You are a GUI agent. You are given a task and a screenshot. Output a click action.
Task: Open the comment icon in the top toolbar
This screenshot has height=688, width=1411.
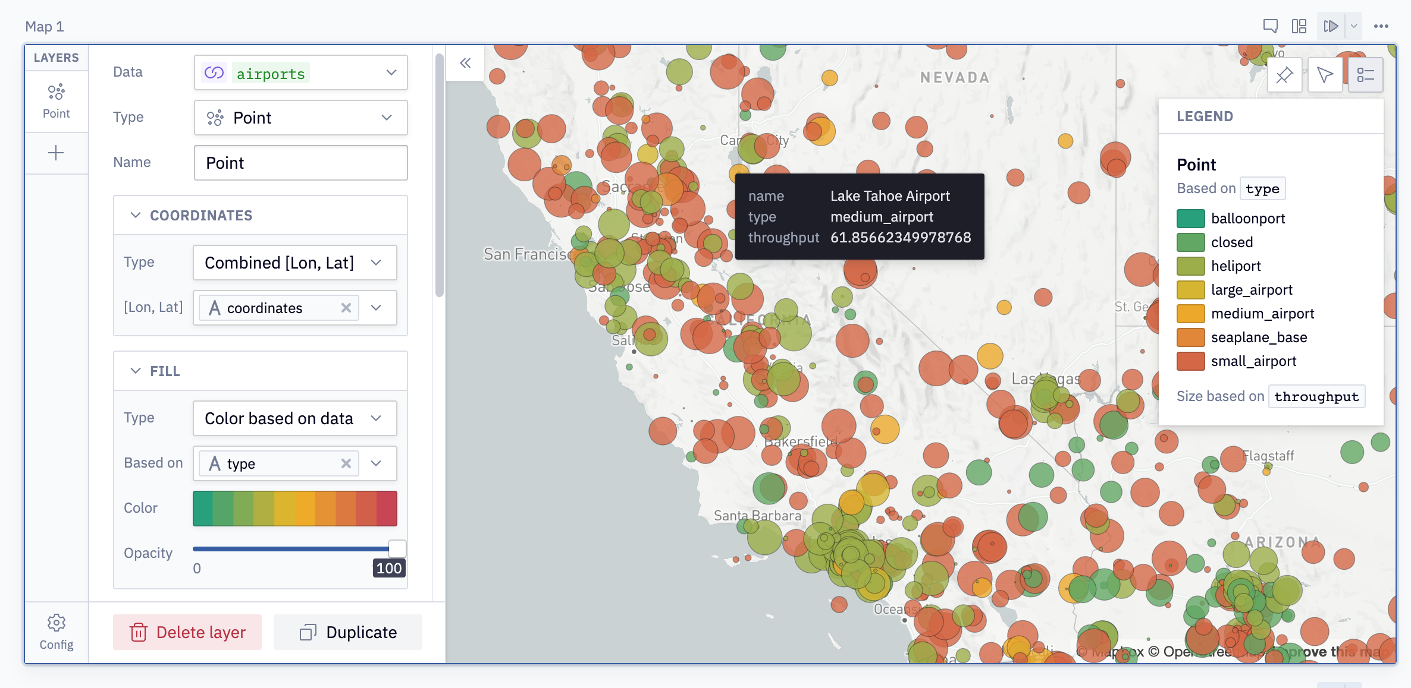[1271, 26]
